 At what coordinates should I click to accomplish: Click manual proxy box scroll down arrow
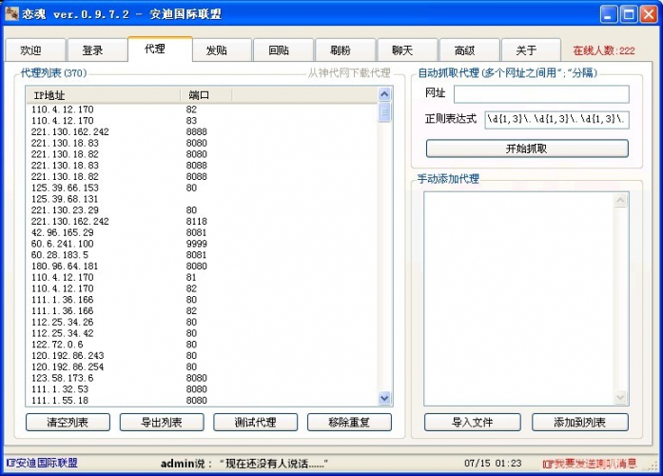(620, 397)
